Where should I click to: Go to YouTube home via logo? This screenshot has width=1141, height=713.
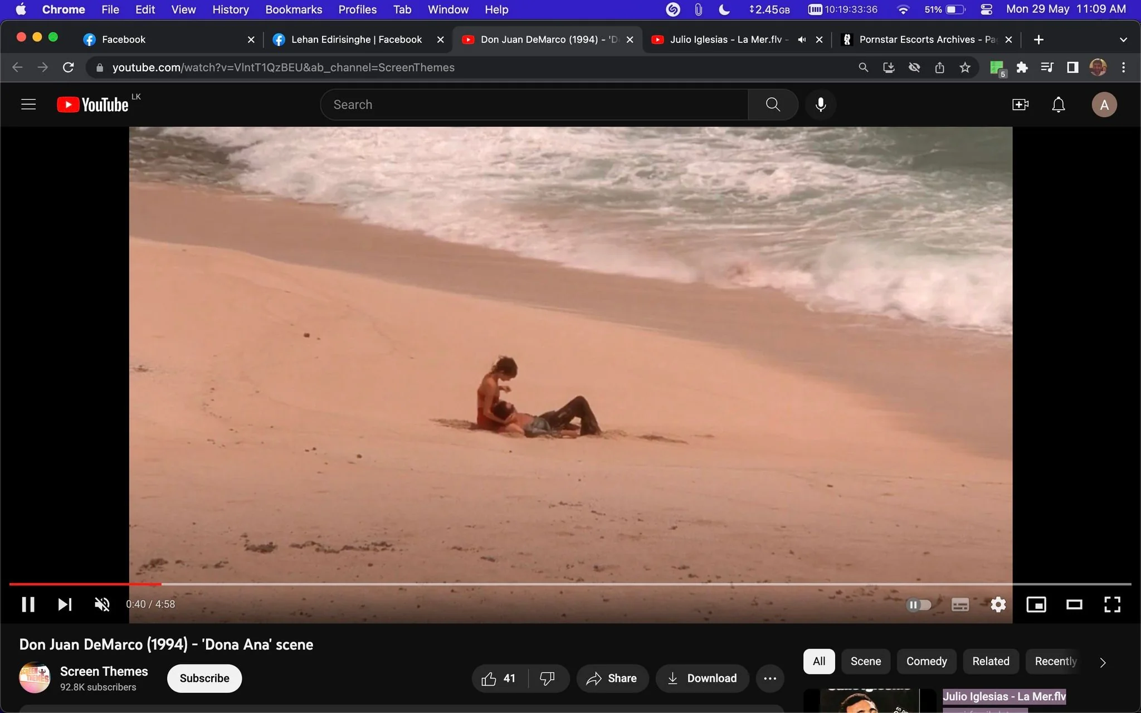pos(93,105)
